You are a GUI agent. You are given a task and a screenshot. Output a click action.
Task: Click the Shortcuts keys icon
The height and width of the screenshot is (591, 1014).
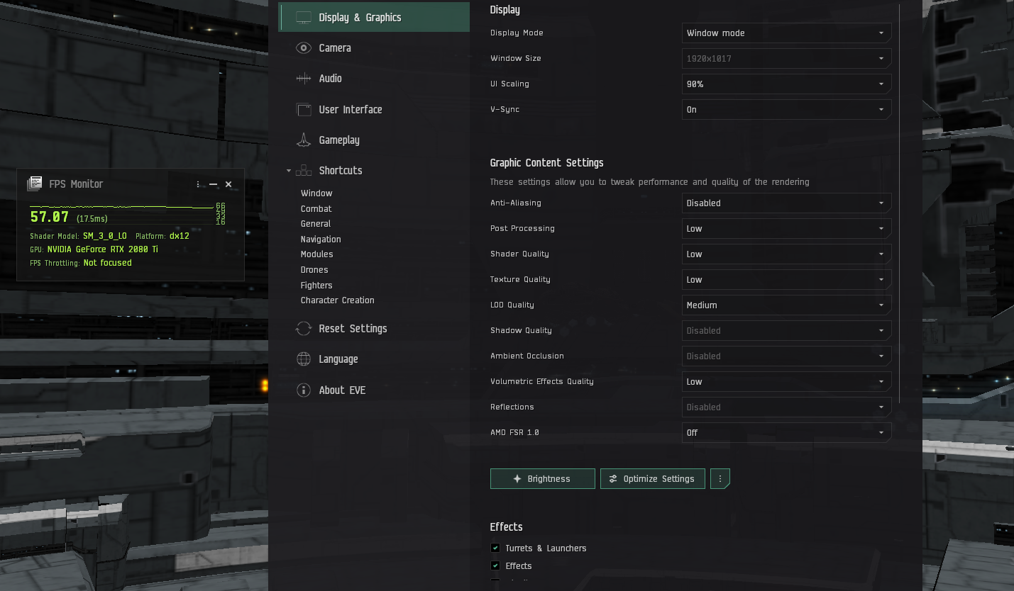[304, 171]
